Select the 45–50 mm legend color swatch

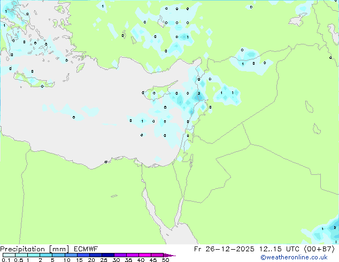tap(157, 255)
